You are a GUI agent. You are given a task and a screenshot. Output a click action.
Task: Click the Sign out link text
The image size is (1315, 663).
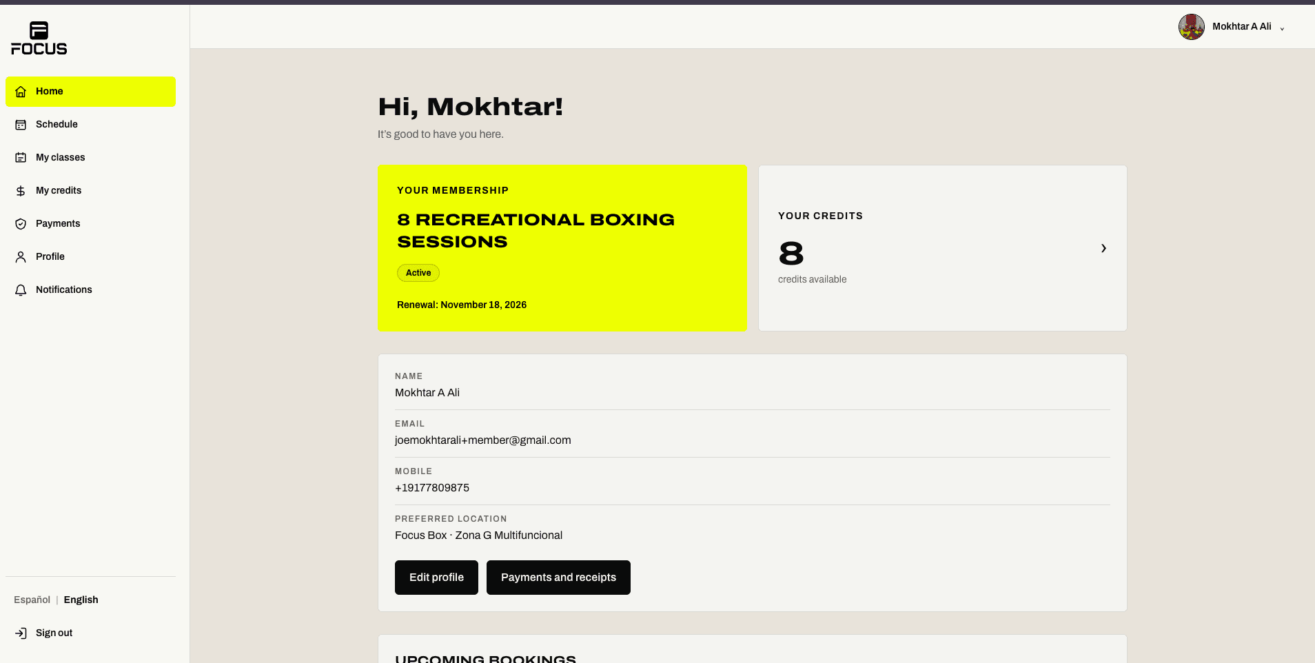(x=54, y=633)
